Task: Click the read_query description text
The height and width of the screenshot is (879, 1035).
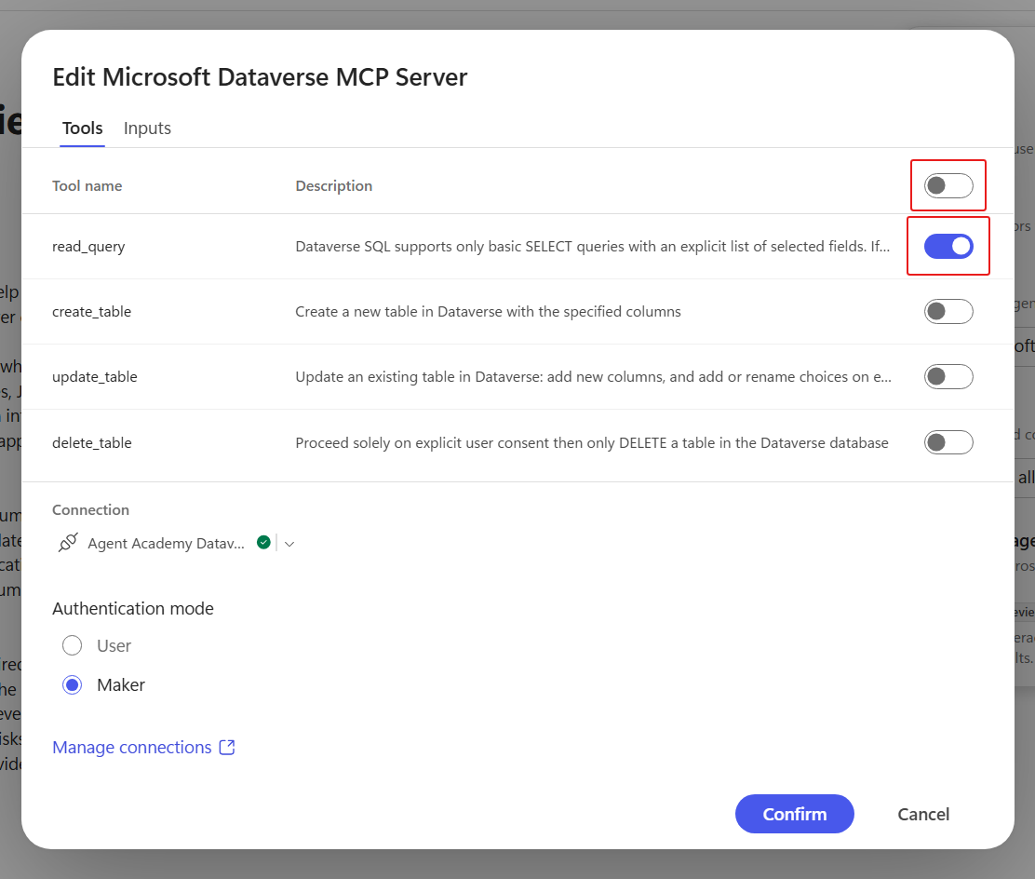Action: 592,247
